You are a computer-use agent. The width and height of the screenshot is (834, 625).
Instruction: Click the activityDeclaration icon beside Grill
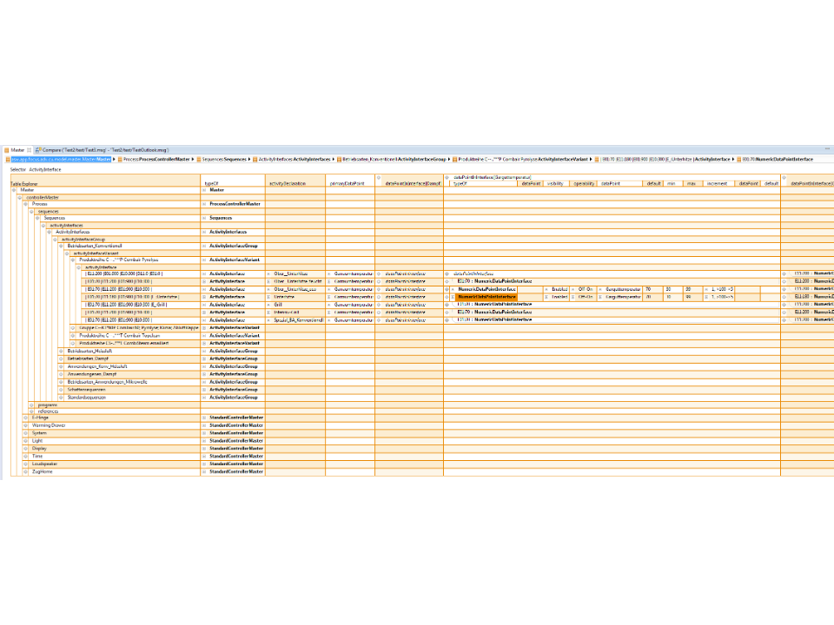click(x=269, y=305)
